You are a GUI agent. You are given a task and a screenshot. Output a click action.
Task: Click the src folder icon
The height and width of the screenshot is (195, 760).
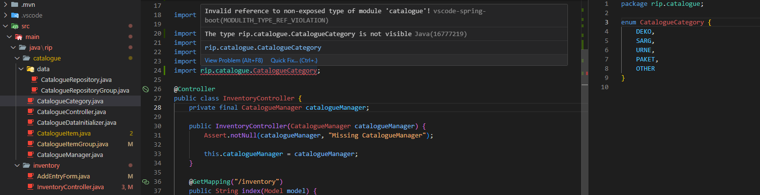[x=15, y=26]
